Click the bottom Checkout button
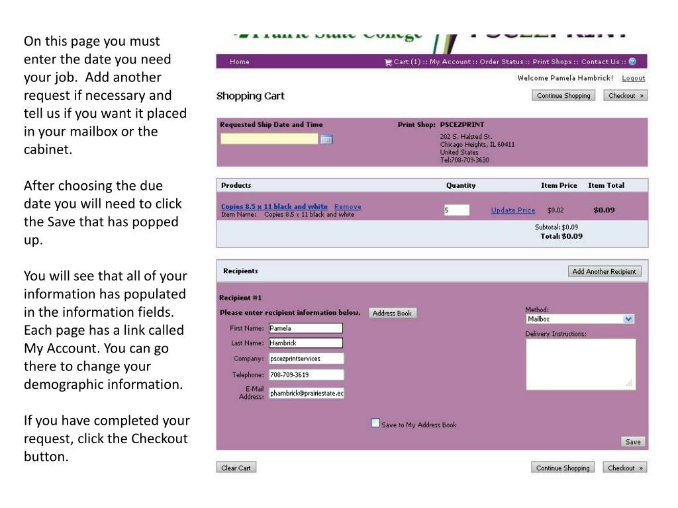 [x=625, y=468]
